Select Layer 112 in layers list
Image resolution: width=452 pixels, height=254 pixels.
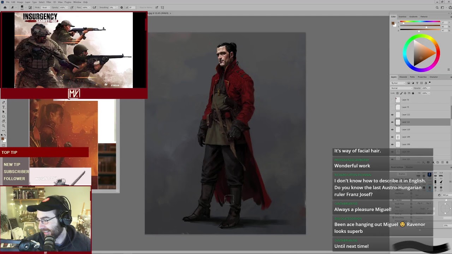420,115
